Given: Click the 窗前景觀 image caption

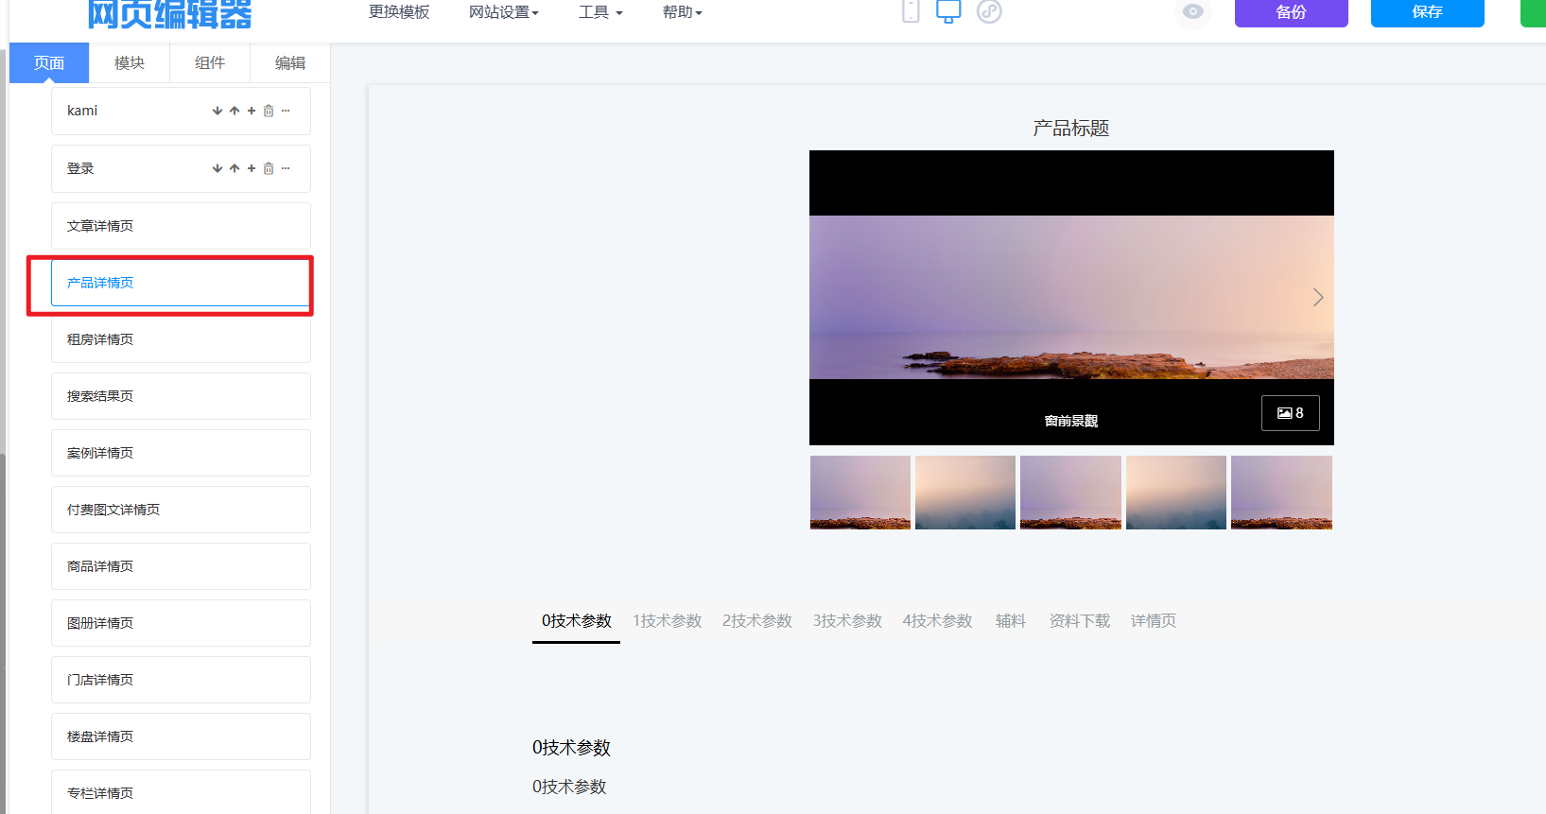Looking at the screenshot, I should [1071, 421].
